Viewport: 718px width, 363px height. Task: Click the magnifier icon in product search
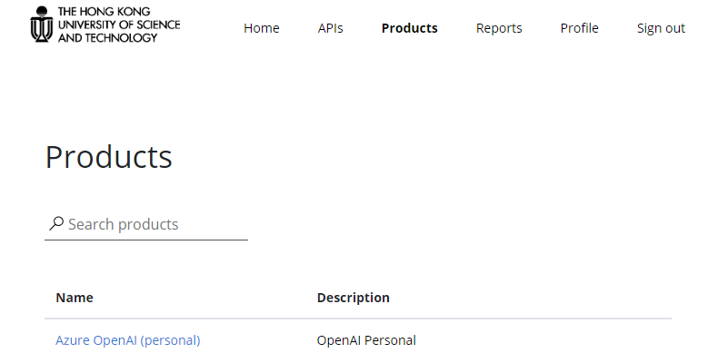pos(56,223)
